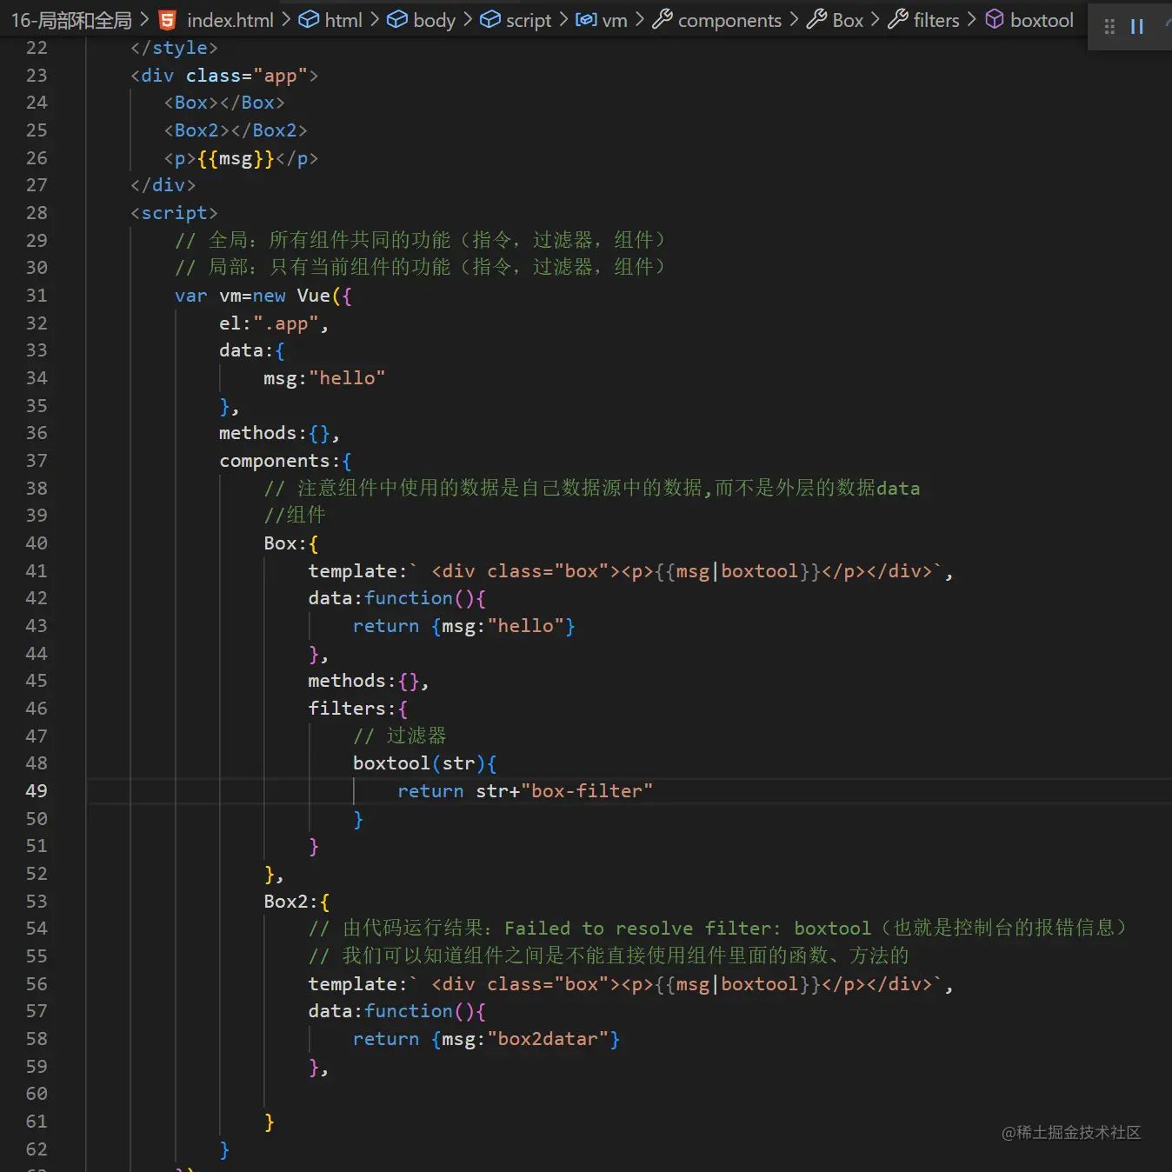1172x1172 pixels.
Task: Open the script breadcrumb symbol
Action: click(516, 20)
